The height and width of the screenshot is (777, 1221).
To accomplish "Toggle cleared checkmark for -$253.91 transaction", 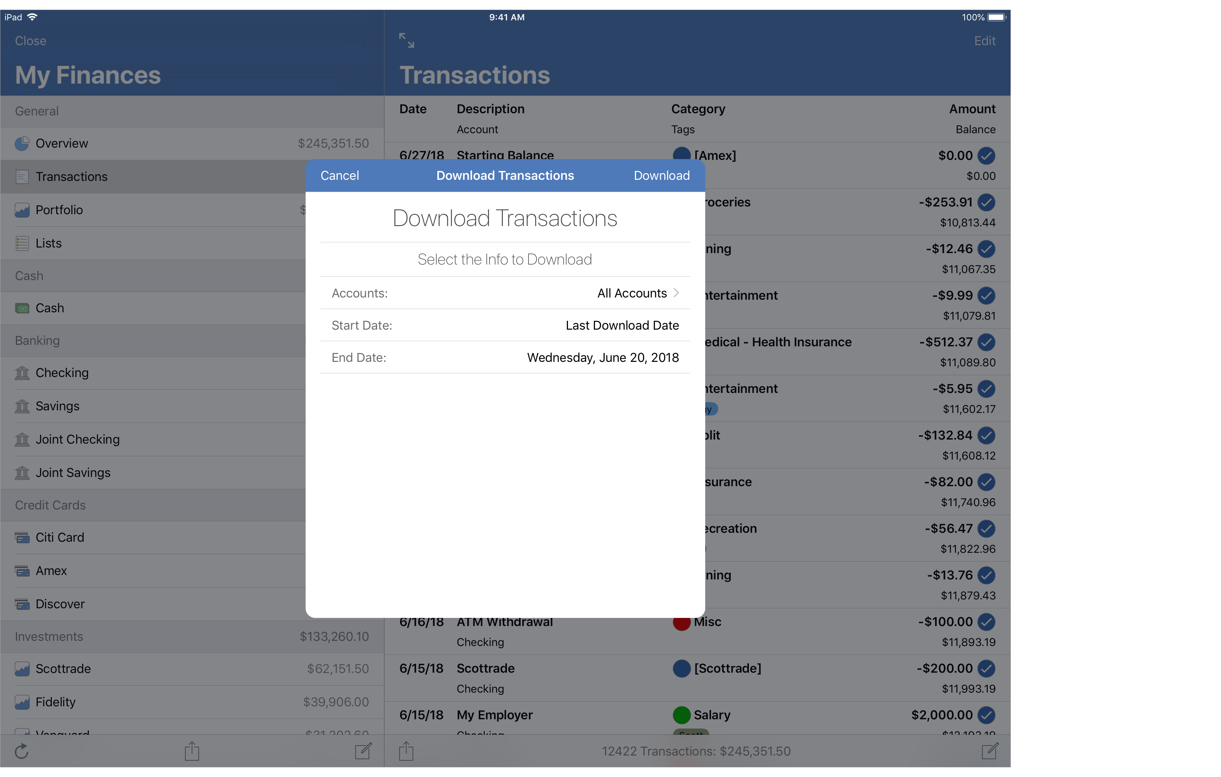I will pyautogui.click(x=986, y=202).
